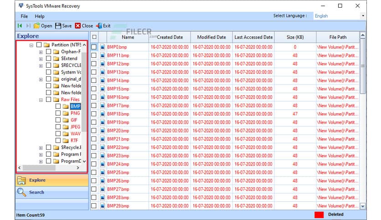Click the tree pane horizontal scrollbar thumb
381x220 pixels.
tap(39, 167)
